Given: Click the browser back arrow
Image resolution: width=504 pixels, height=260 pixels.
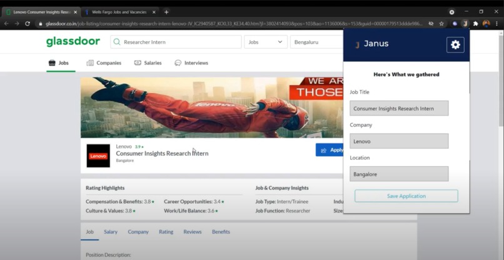Looking at the screenshot, I should pos(6,24).
